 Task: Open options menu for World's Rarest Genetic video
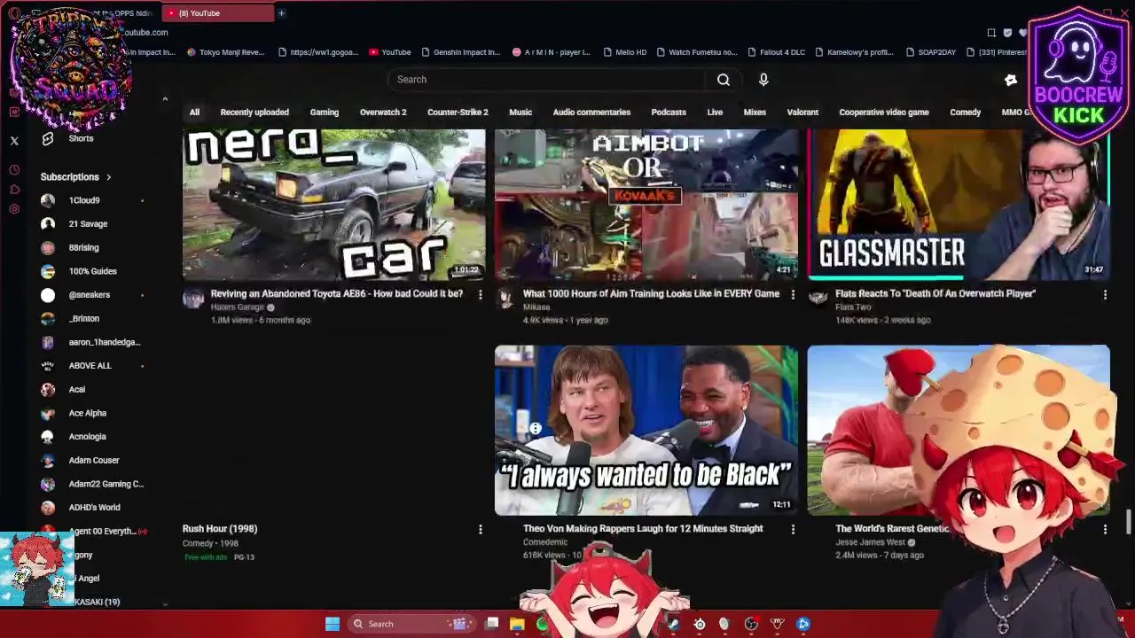click(x=1105, y=529)
